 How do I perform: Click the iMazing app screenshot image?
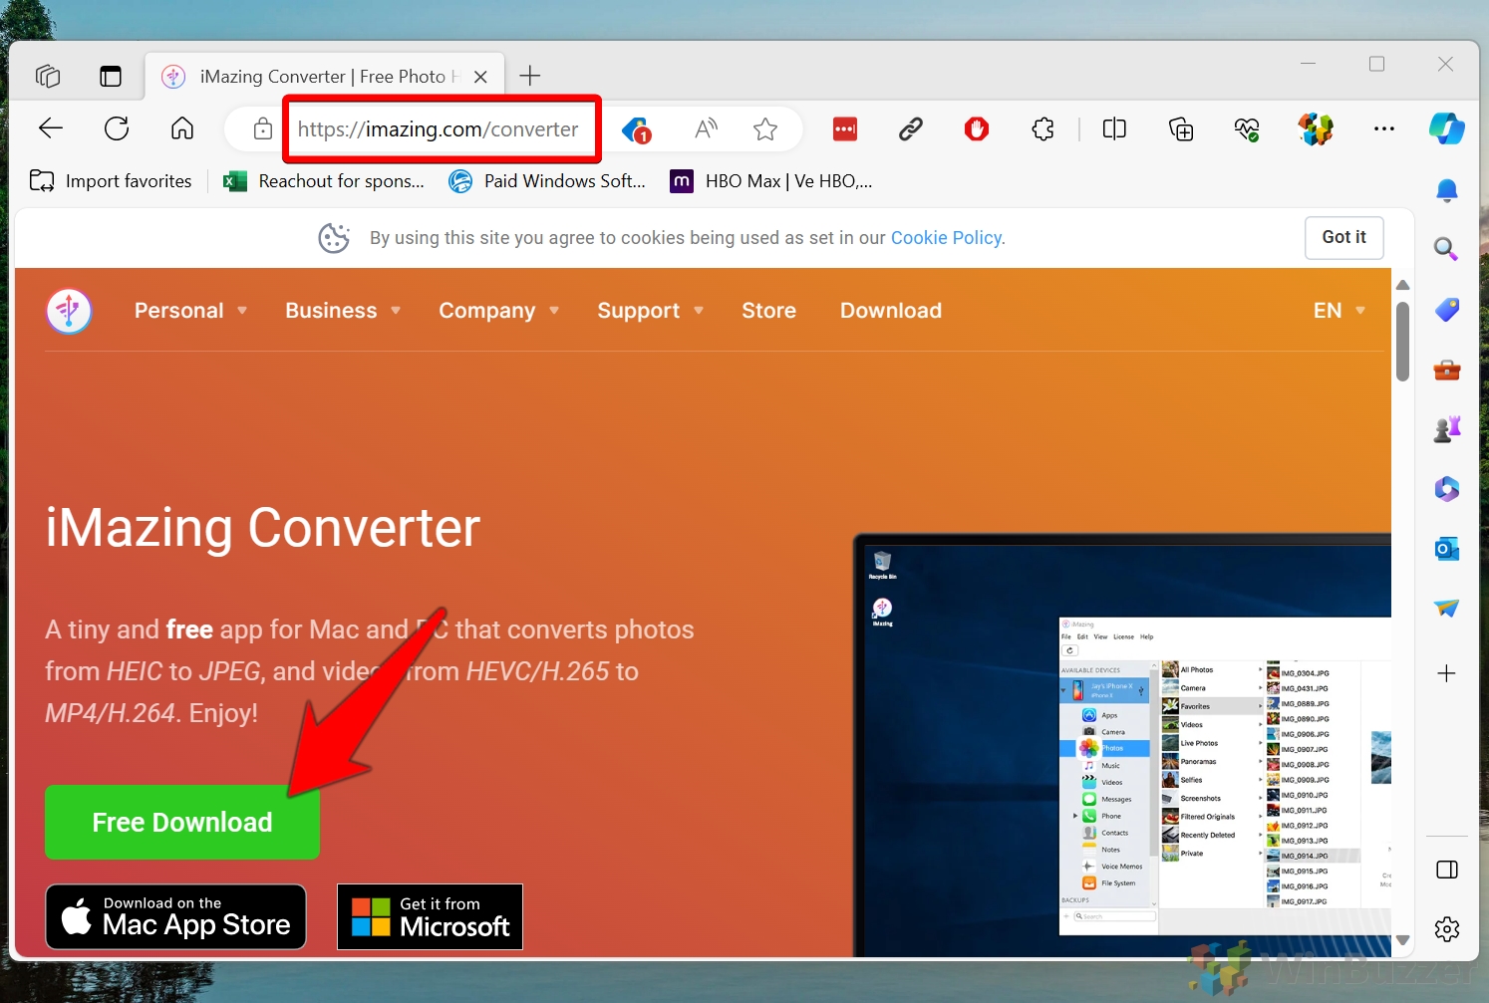tap(1122, 745)
